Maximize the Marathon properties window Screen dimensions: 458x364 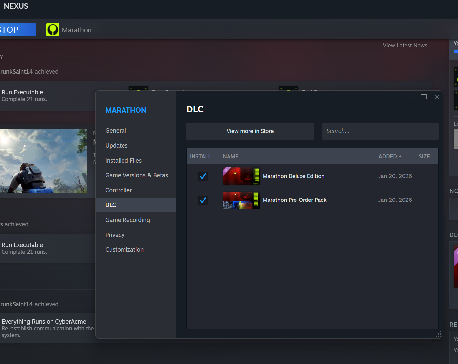424,97
